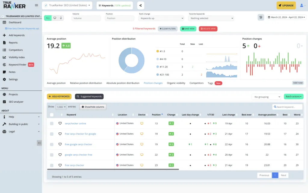Image resolution: width=308 pixels, height=193 pixels.
Task: Sort by the Position column header
Action: (x=157, y=115)
